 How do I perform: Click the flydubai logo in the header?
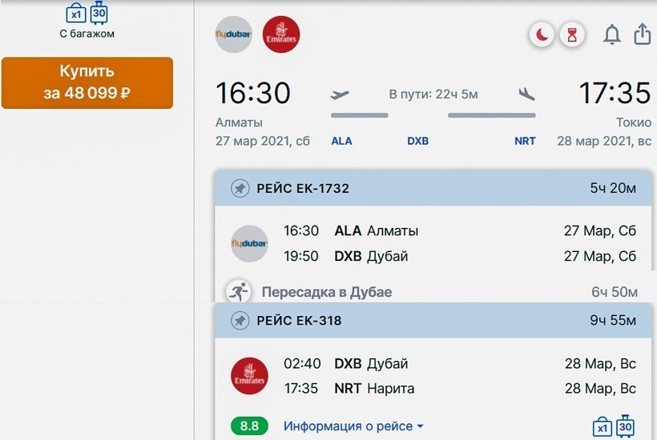tap(234, 34)
